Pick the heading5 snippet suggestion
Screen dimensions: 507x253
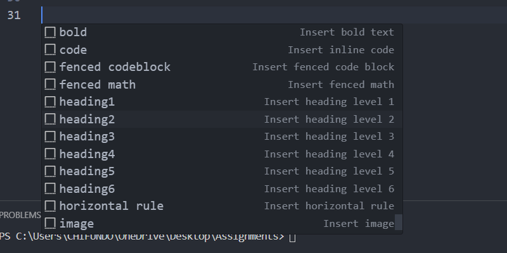[x=87, y=171]
